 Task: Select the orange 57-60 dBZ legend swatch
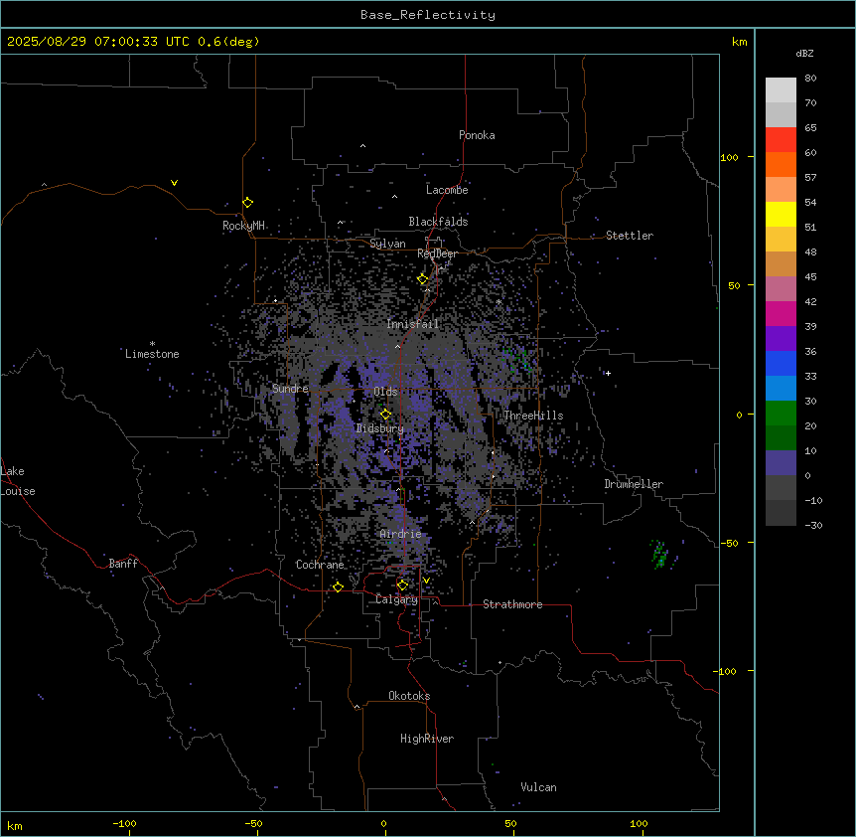coord(781,164)
